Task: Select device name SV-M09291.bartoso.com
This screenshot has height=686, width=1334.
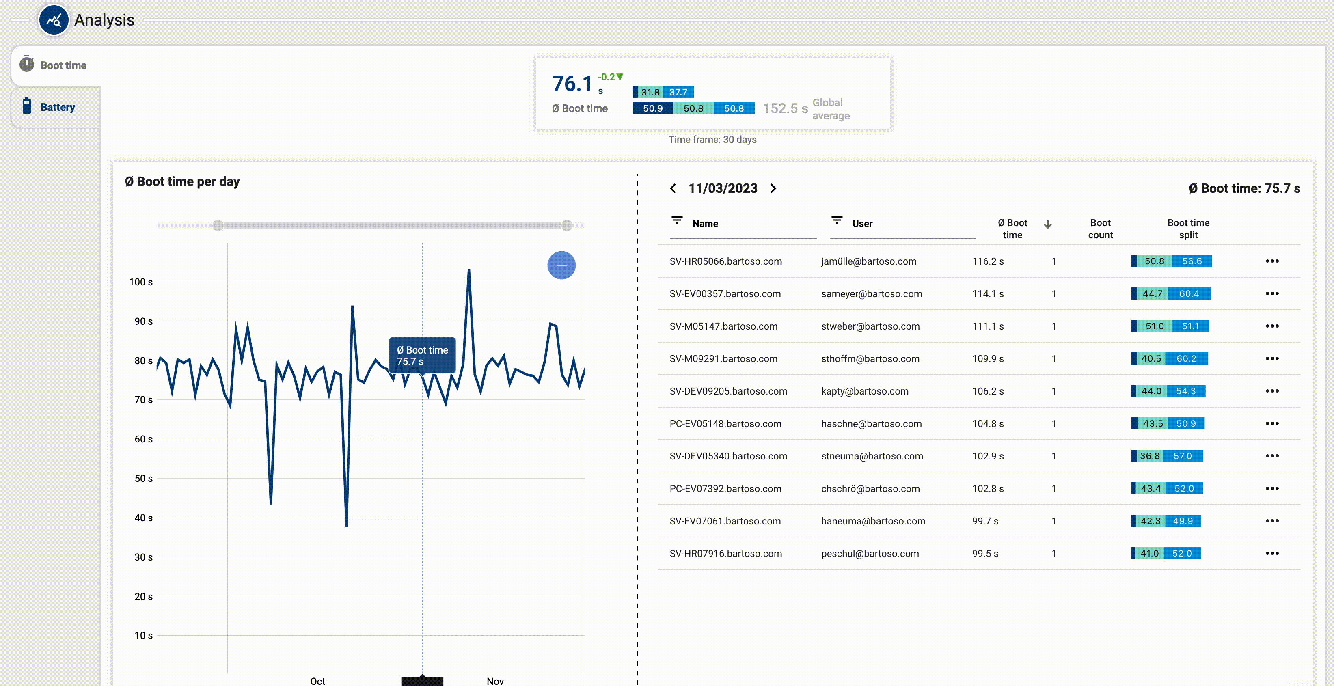Action: pos(723,359)
